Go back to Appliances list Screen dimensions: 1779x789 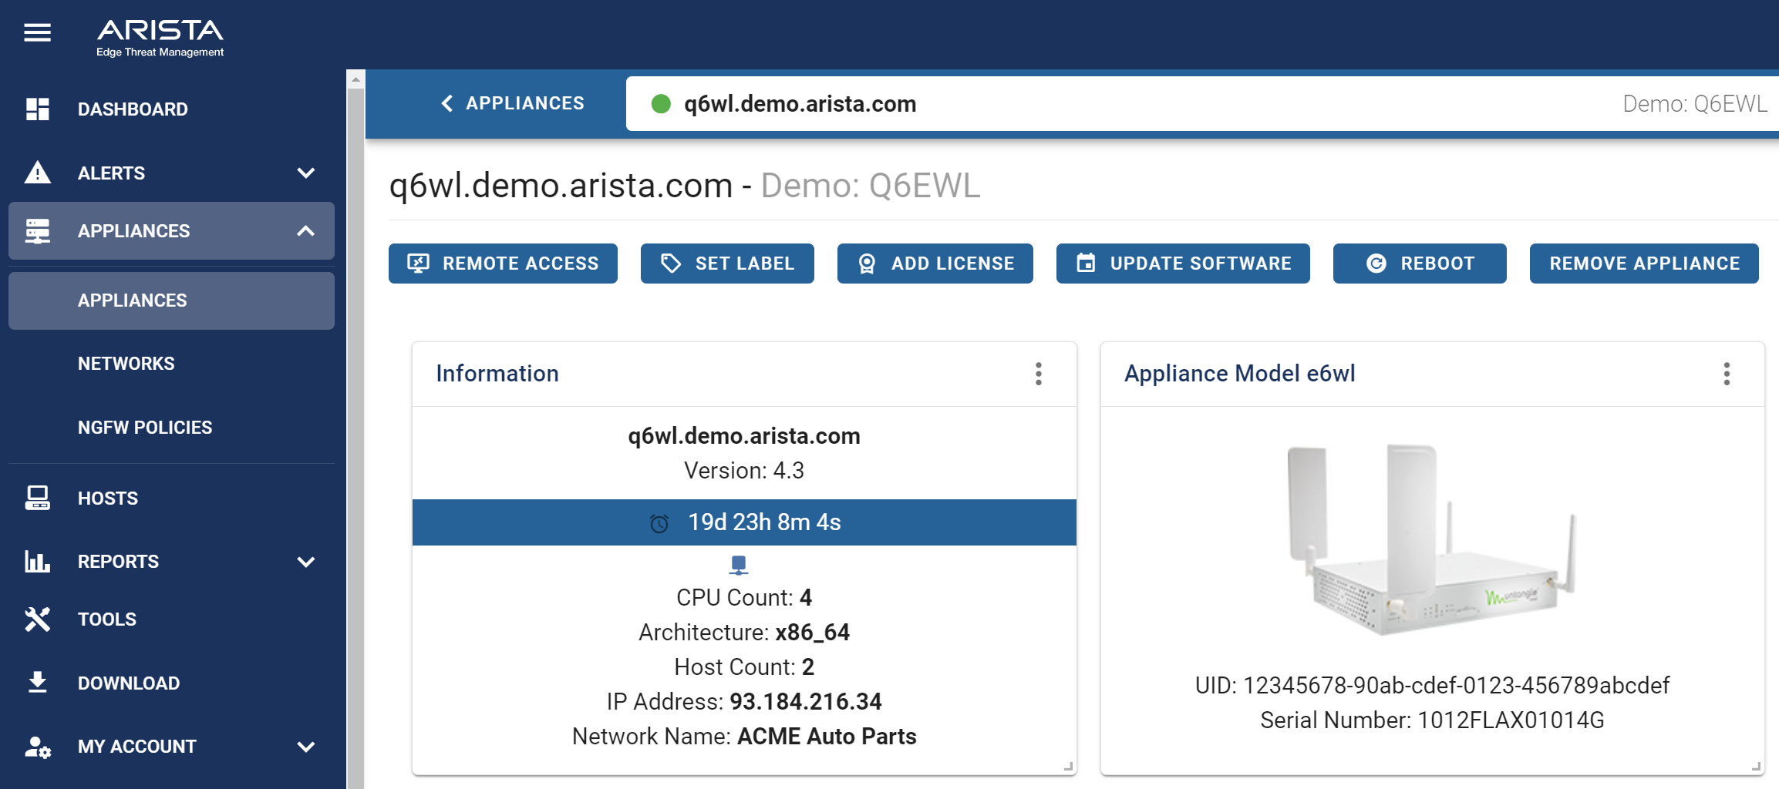tap(512, 103)
